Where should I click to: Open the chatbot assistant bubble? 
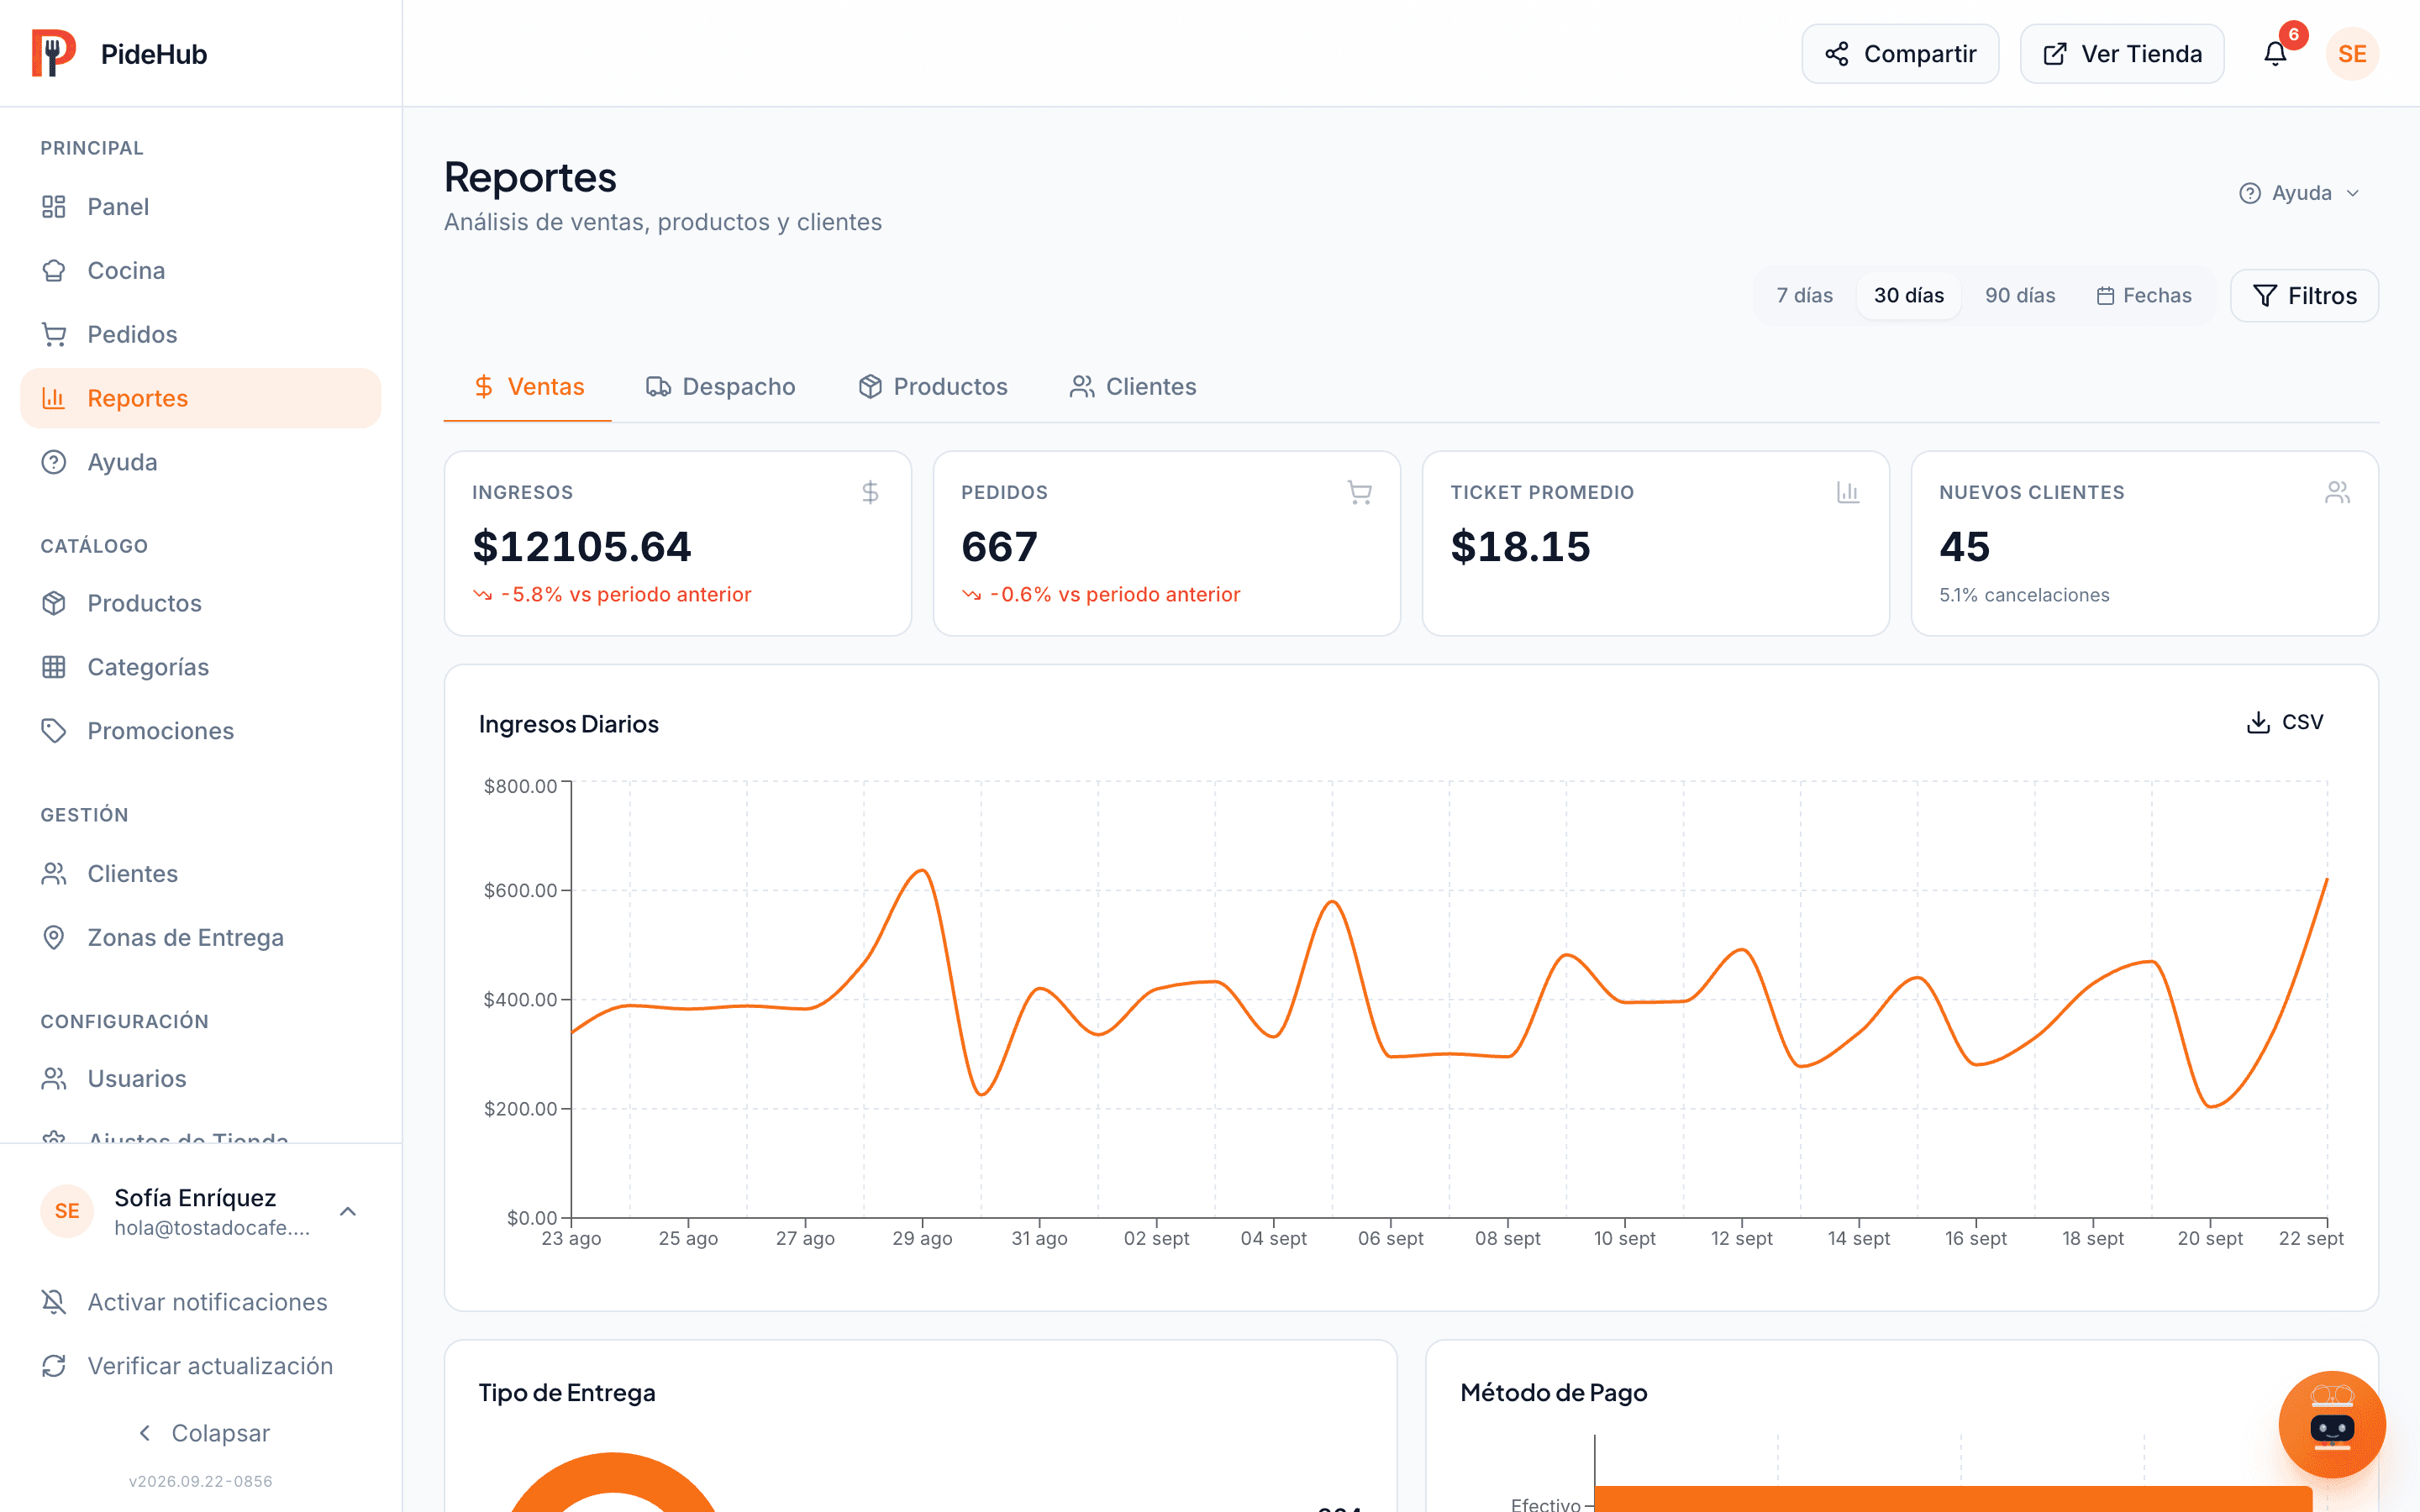(x=2332, y=1424)
